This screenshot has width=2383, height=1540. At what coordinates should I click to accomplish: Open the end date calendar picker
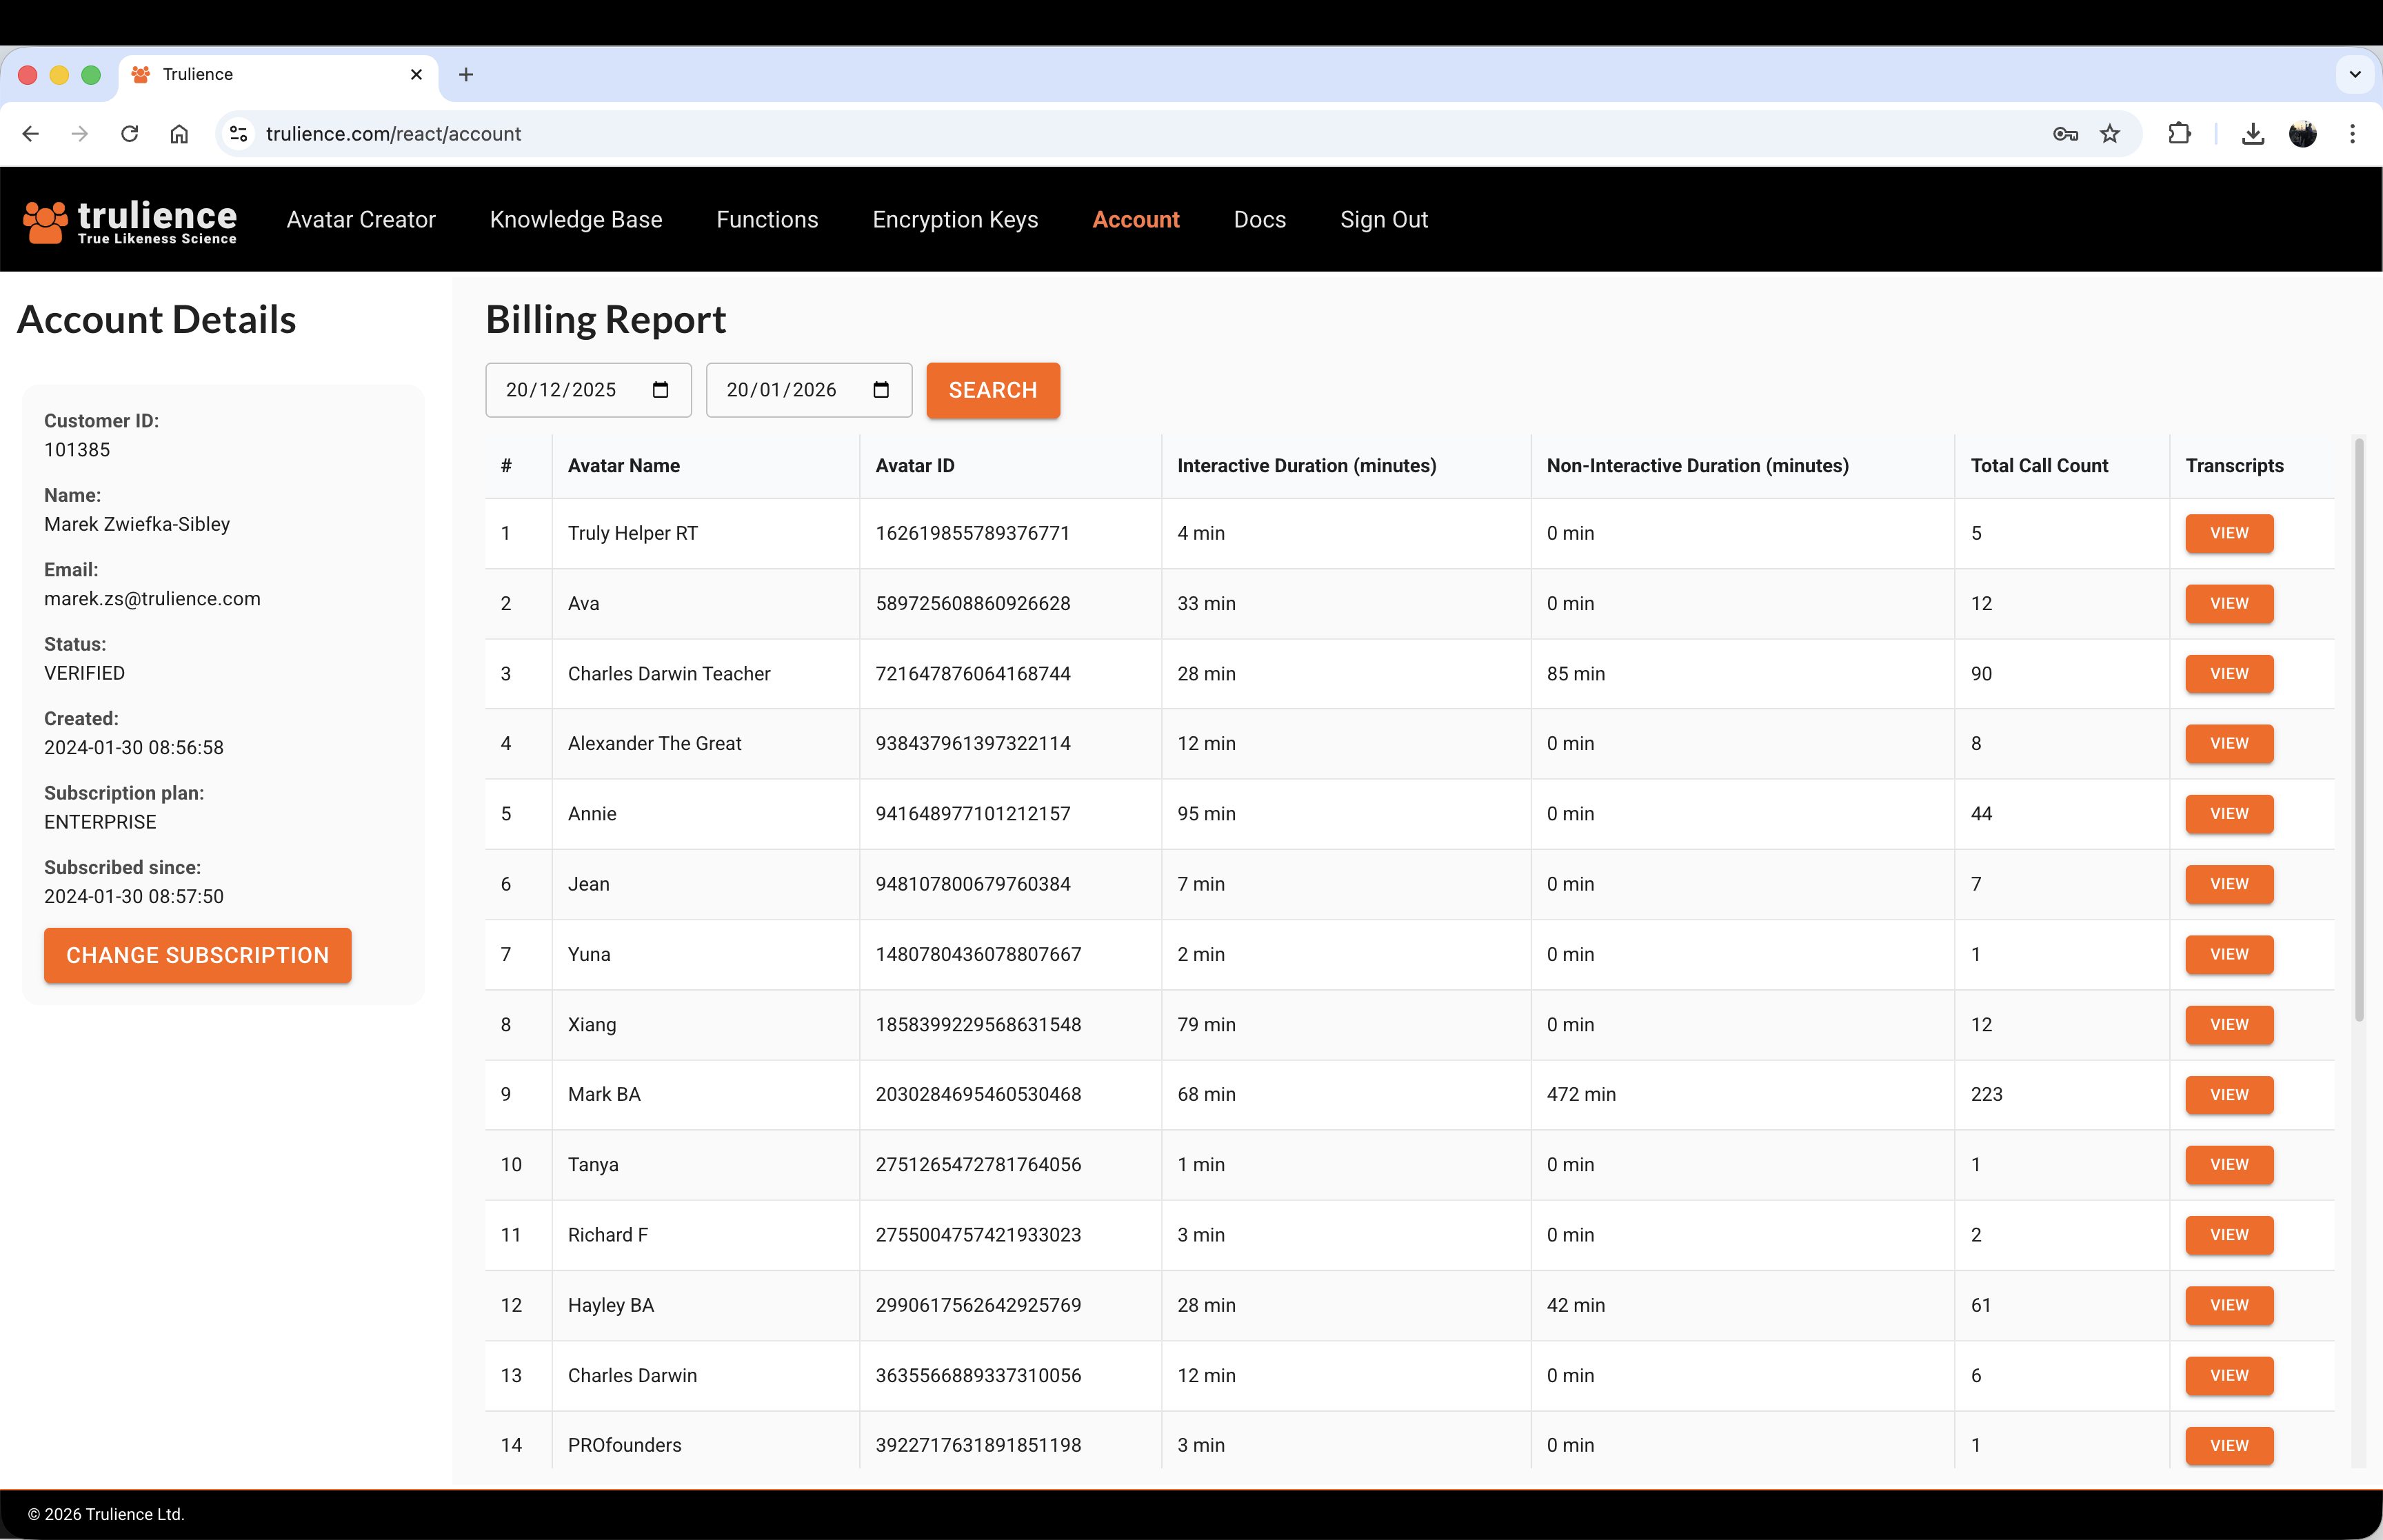click(880, 390)
